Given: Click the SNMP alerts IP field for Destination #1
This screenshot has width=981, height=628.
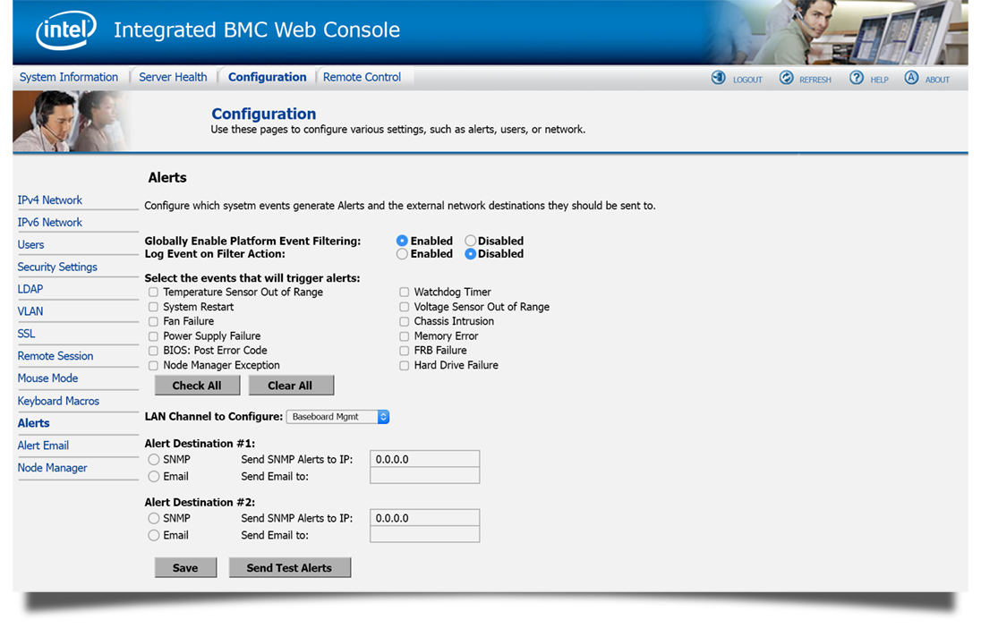Looking at the screenshot, I should (424, 459).
